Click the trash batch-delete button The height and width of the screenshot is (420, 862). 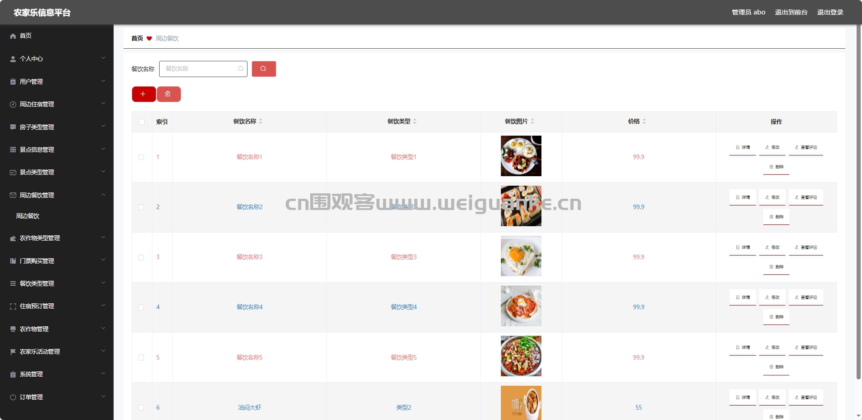click(169, 94)
